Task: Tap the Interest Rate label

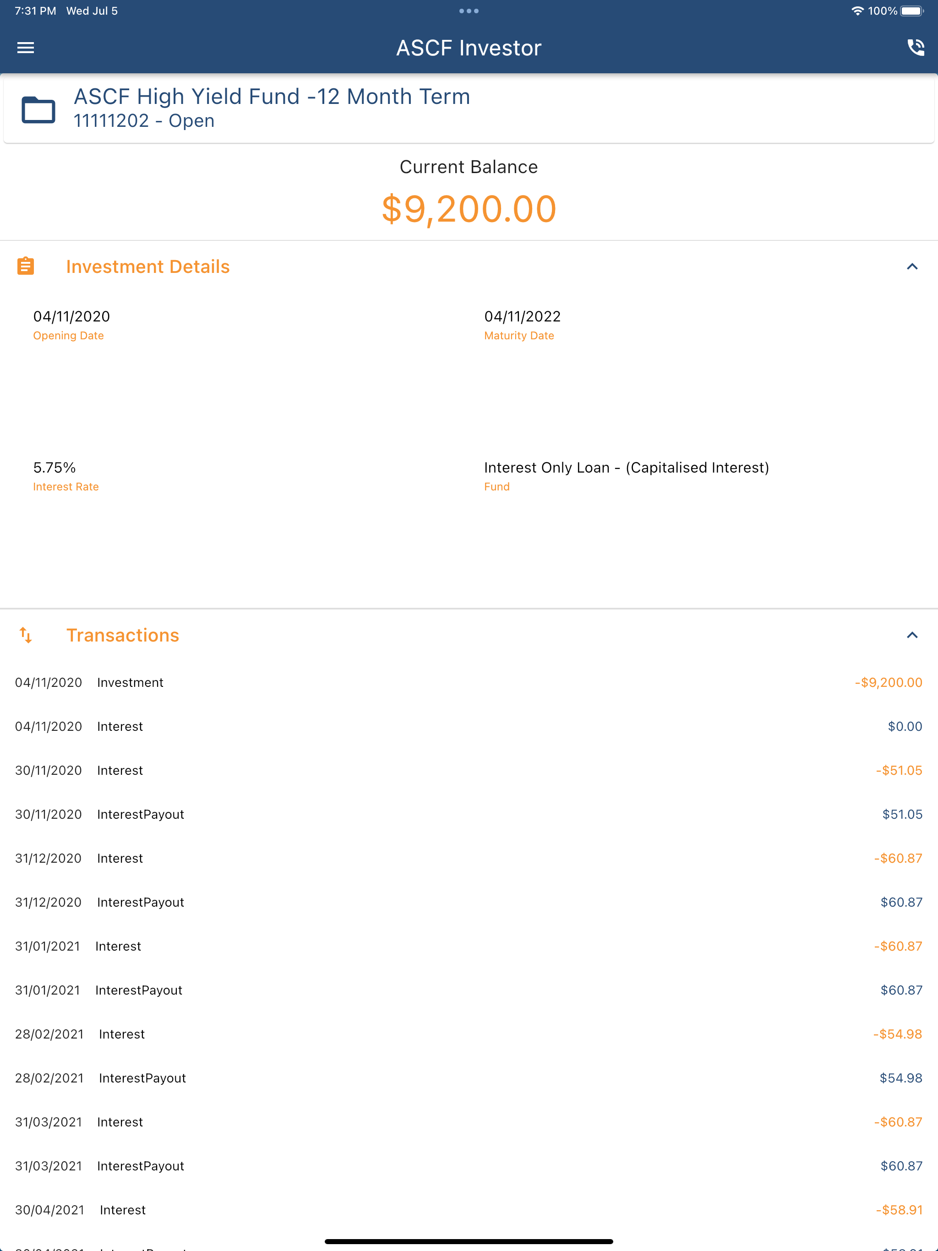Action: coord(65,486)
